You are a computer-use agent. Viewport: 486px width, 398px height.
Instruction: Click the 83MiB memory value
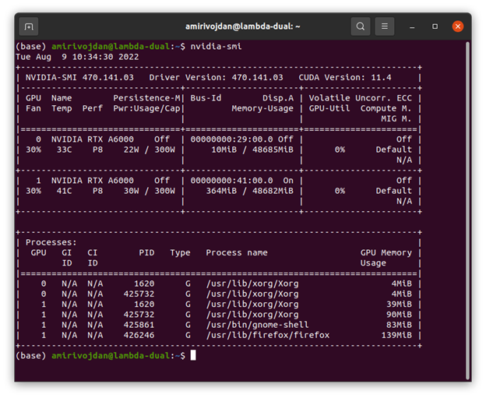click(399, 325)
